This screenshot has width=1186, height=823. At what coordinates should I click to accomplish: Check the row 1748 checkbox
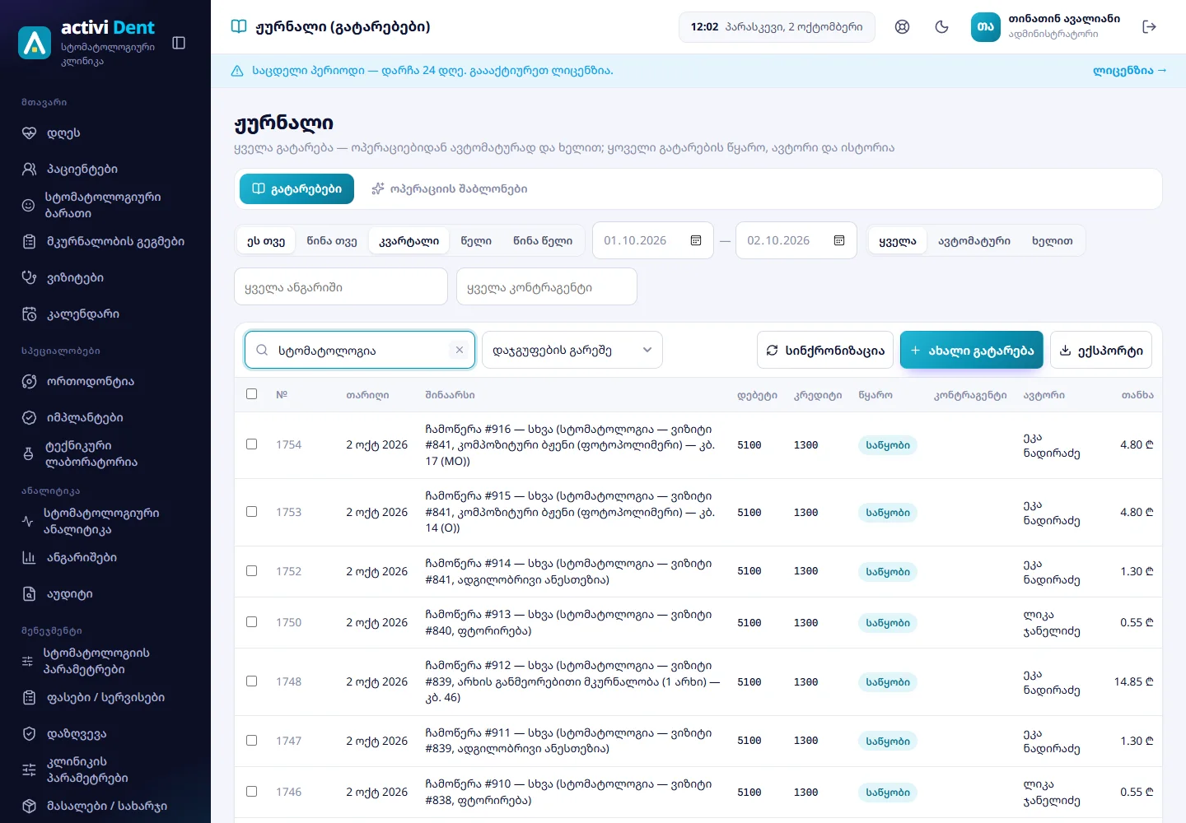pyautogui.click(x=252, y=681)
